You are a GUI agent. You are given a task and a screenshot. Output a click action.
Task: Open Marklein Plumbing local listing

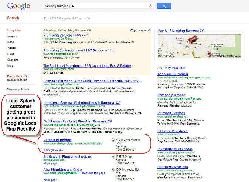57,140
